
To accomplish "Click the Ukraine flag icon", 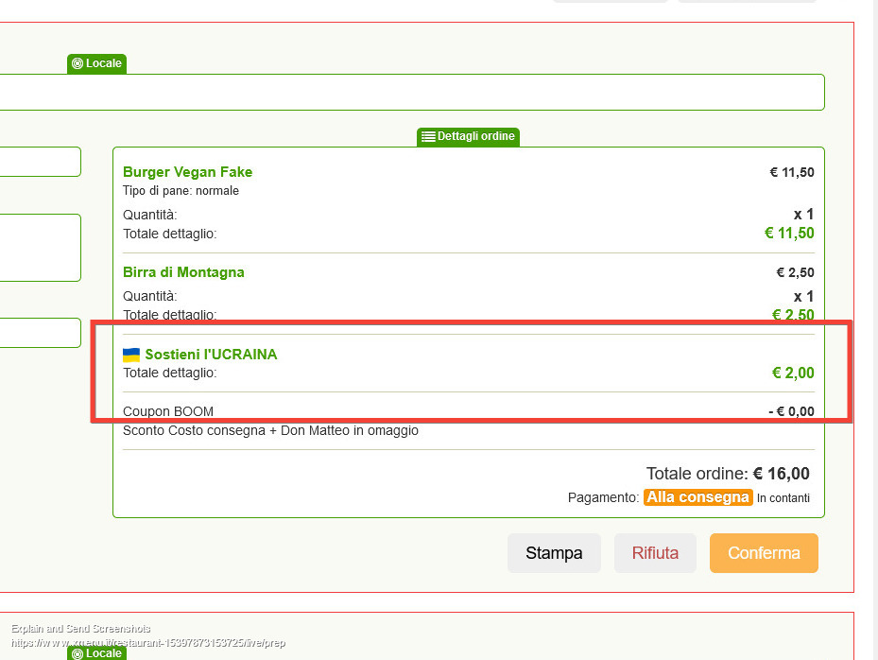I will click(131, 355).
